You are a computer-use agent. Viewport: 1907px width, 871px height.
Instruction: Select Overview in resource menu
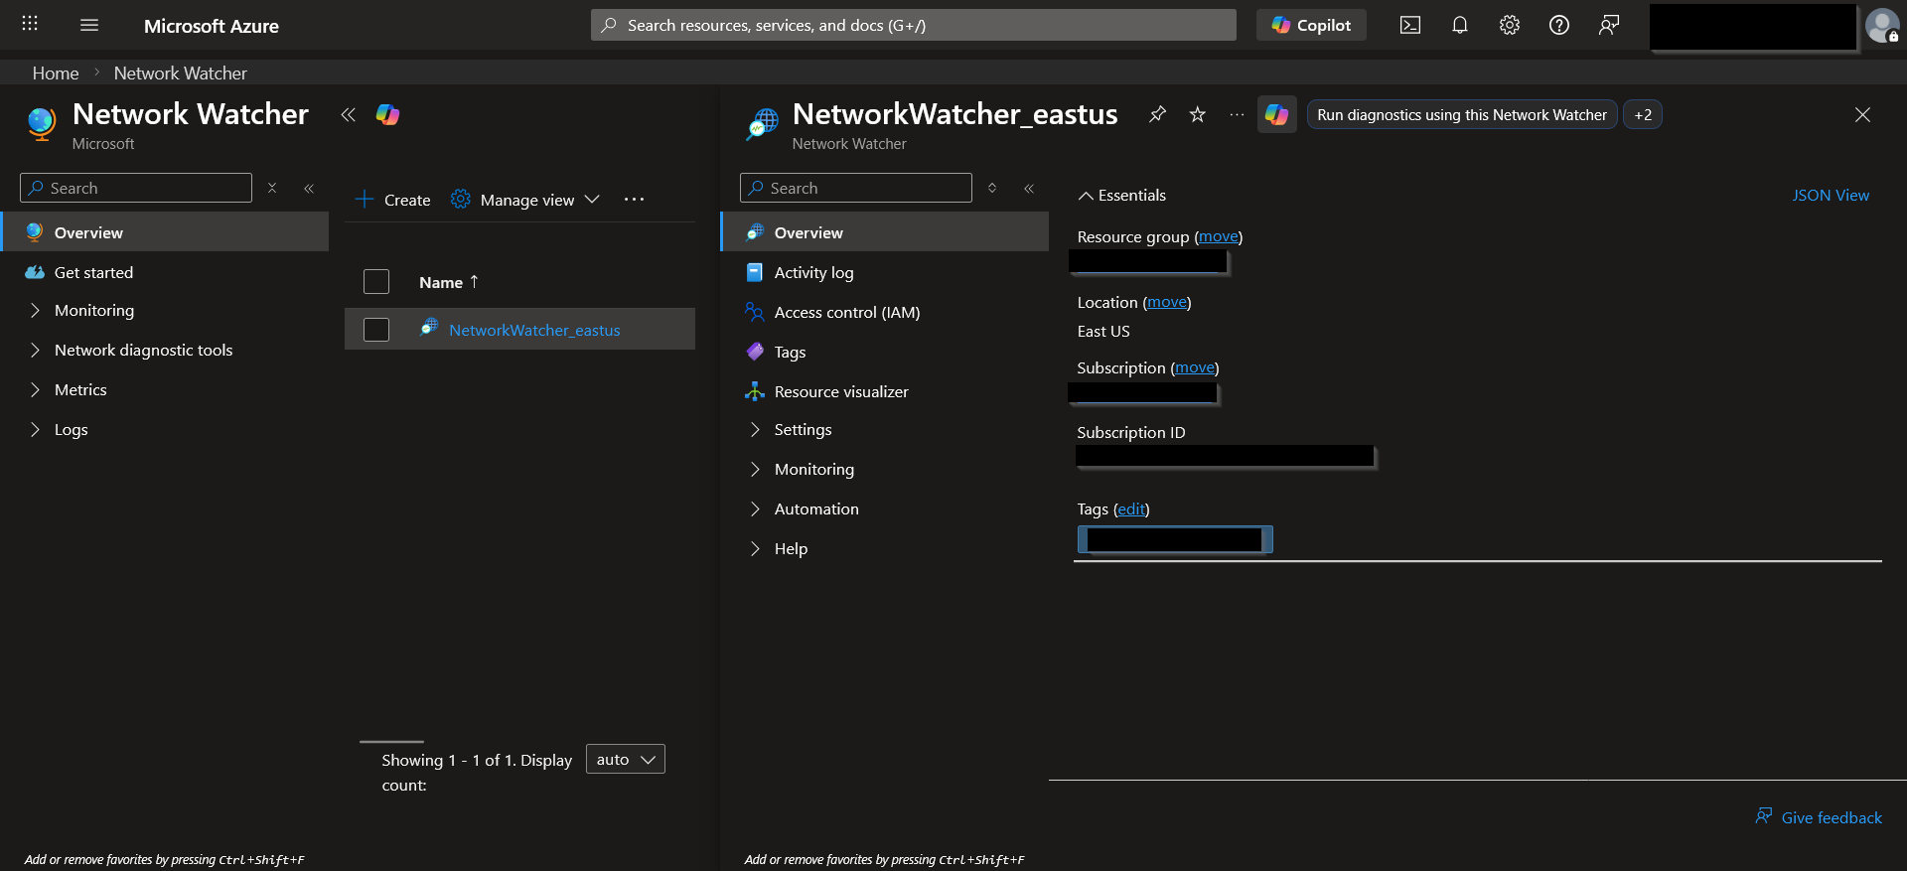(885, 232)
